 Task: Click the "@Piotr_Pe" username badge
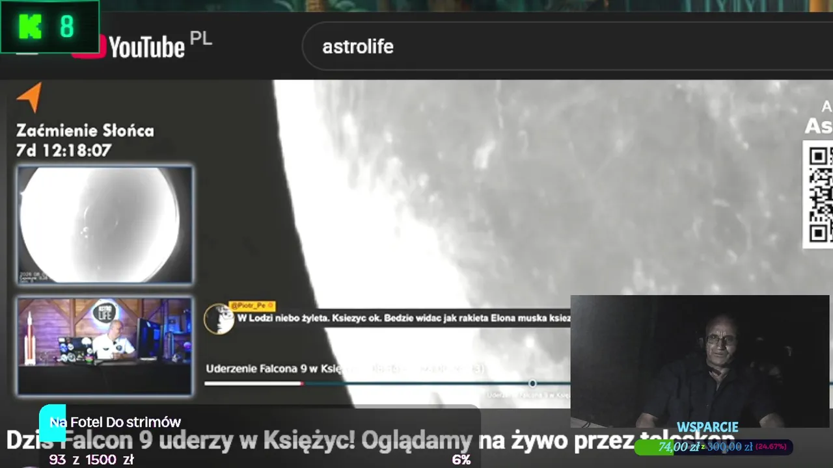[252, 305]
